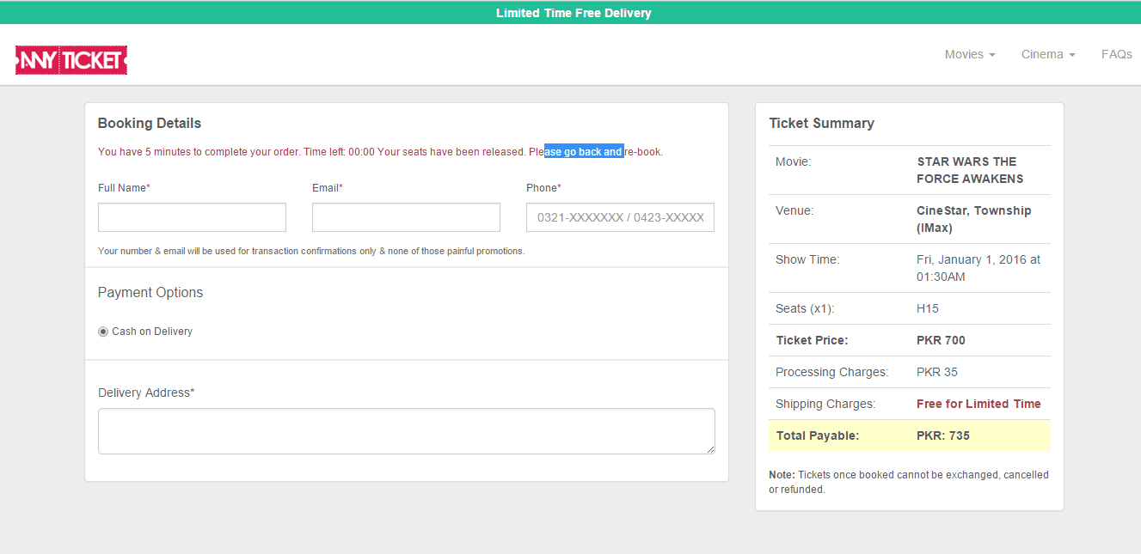Click the Ticket Summary heading
The height and width of the screenshot is (554, 1141).
pyautogui.click(x=821, y=123)
